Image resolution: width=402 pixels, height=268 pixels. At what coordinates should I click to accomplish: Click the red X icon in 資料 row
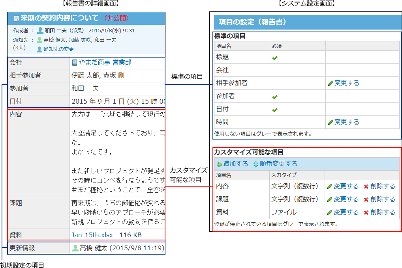coord(366,213)
